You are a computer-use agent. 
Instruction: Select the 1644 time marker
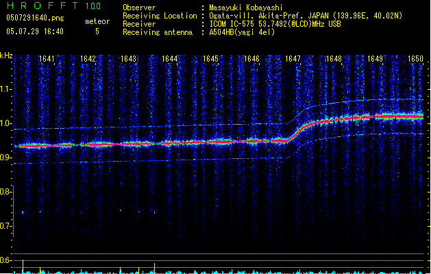[170, 60]
